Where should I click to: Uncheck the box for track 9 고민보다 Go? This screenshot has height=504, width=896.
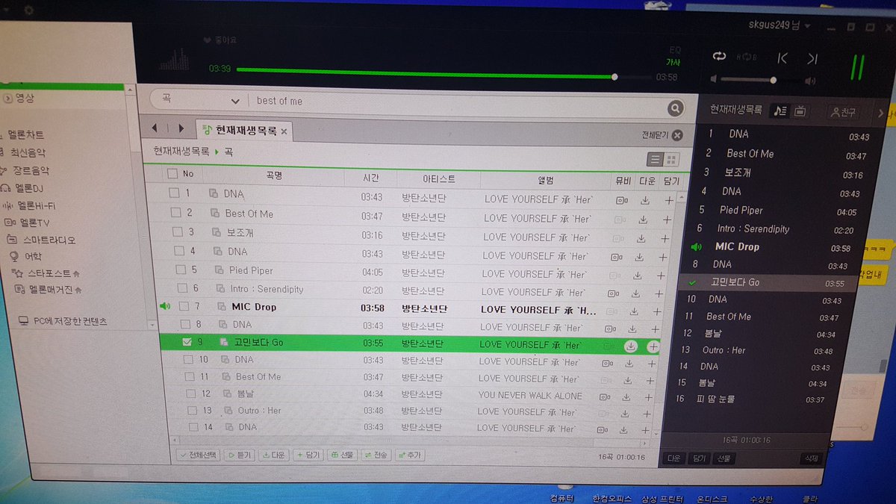[187, 342]
